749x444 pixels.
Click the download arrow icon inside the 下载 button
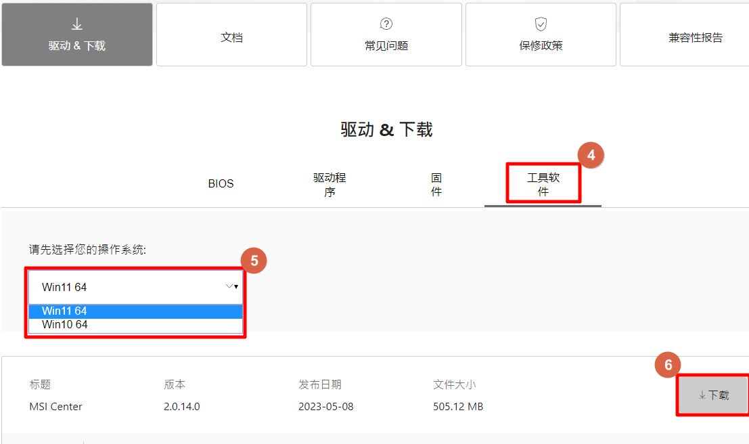702,395
